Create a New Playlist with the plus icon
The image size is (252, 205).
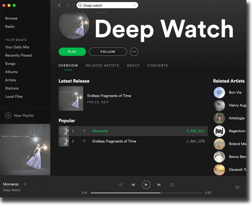[x=8, y=116]
